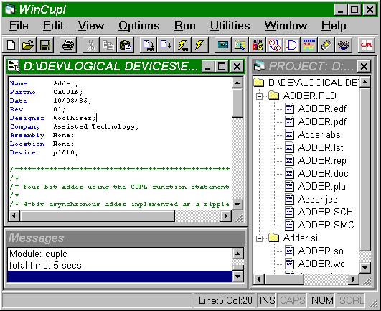Select the highlighted blue Messages row
Image resolution: width=381 pixels, height=311 pixels.
pos(120,277)
